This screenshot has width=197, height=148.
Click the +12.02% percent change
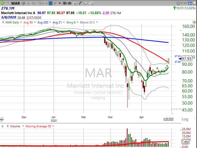(x=95, y=13)
